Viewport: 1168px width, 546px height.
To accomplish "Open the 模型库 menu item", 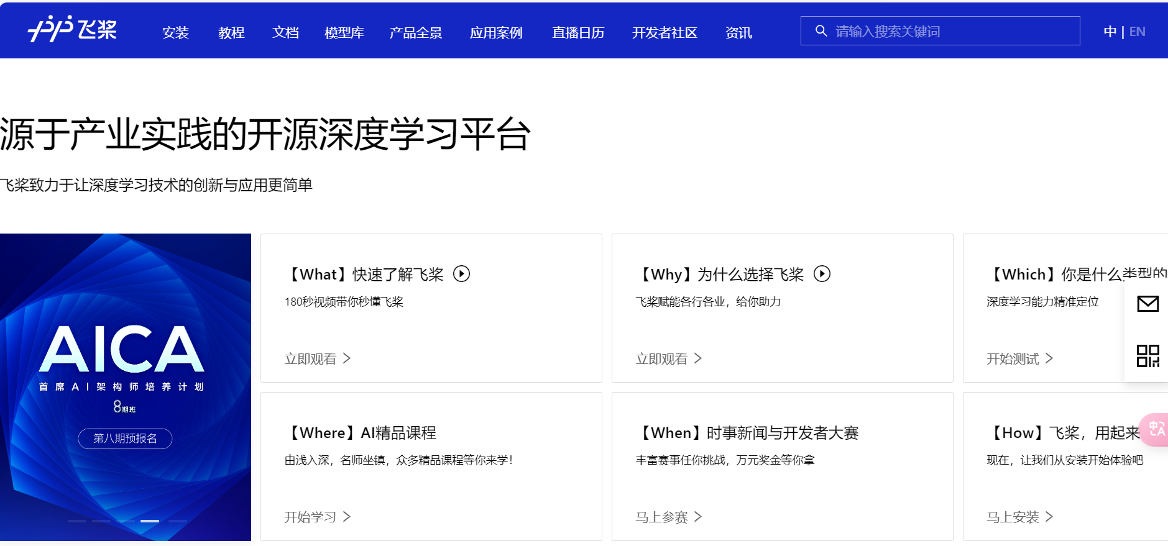I will (x=344, y=32).
